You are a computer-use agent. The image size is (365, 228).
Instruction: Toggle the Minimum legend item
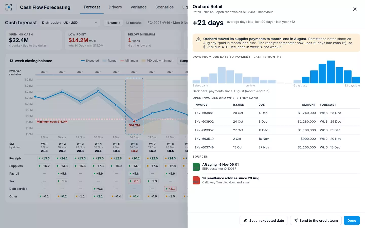click(129, 61)
